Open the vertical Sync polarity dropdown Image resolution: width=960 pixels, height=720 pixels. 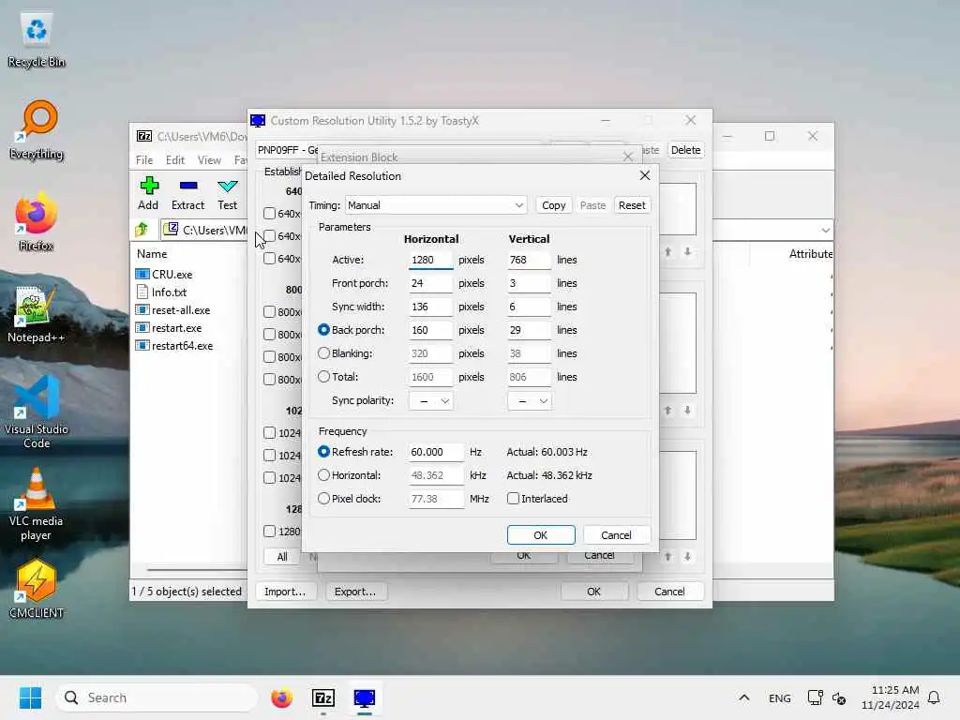[x=529, y=401]
